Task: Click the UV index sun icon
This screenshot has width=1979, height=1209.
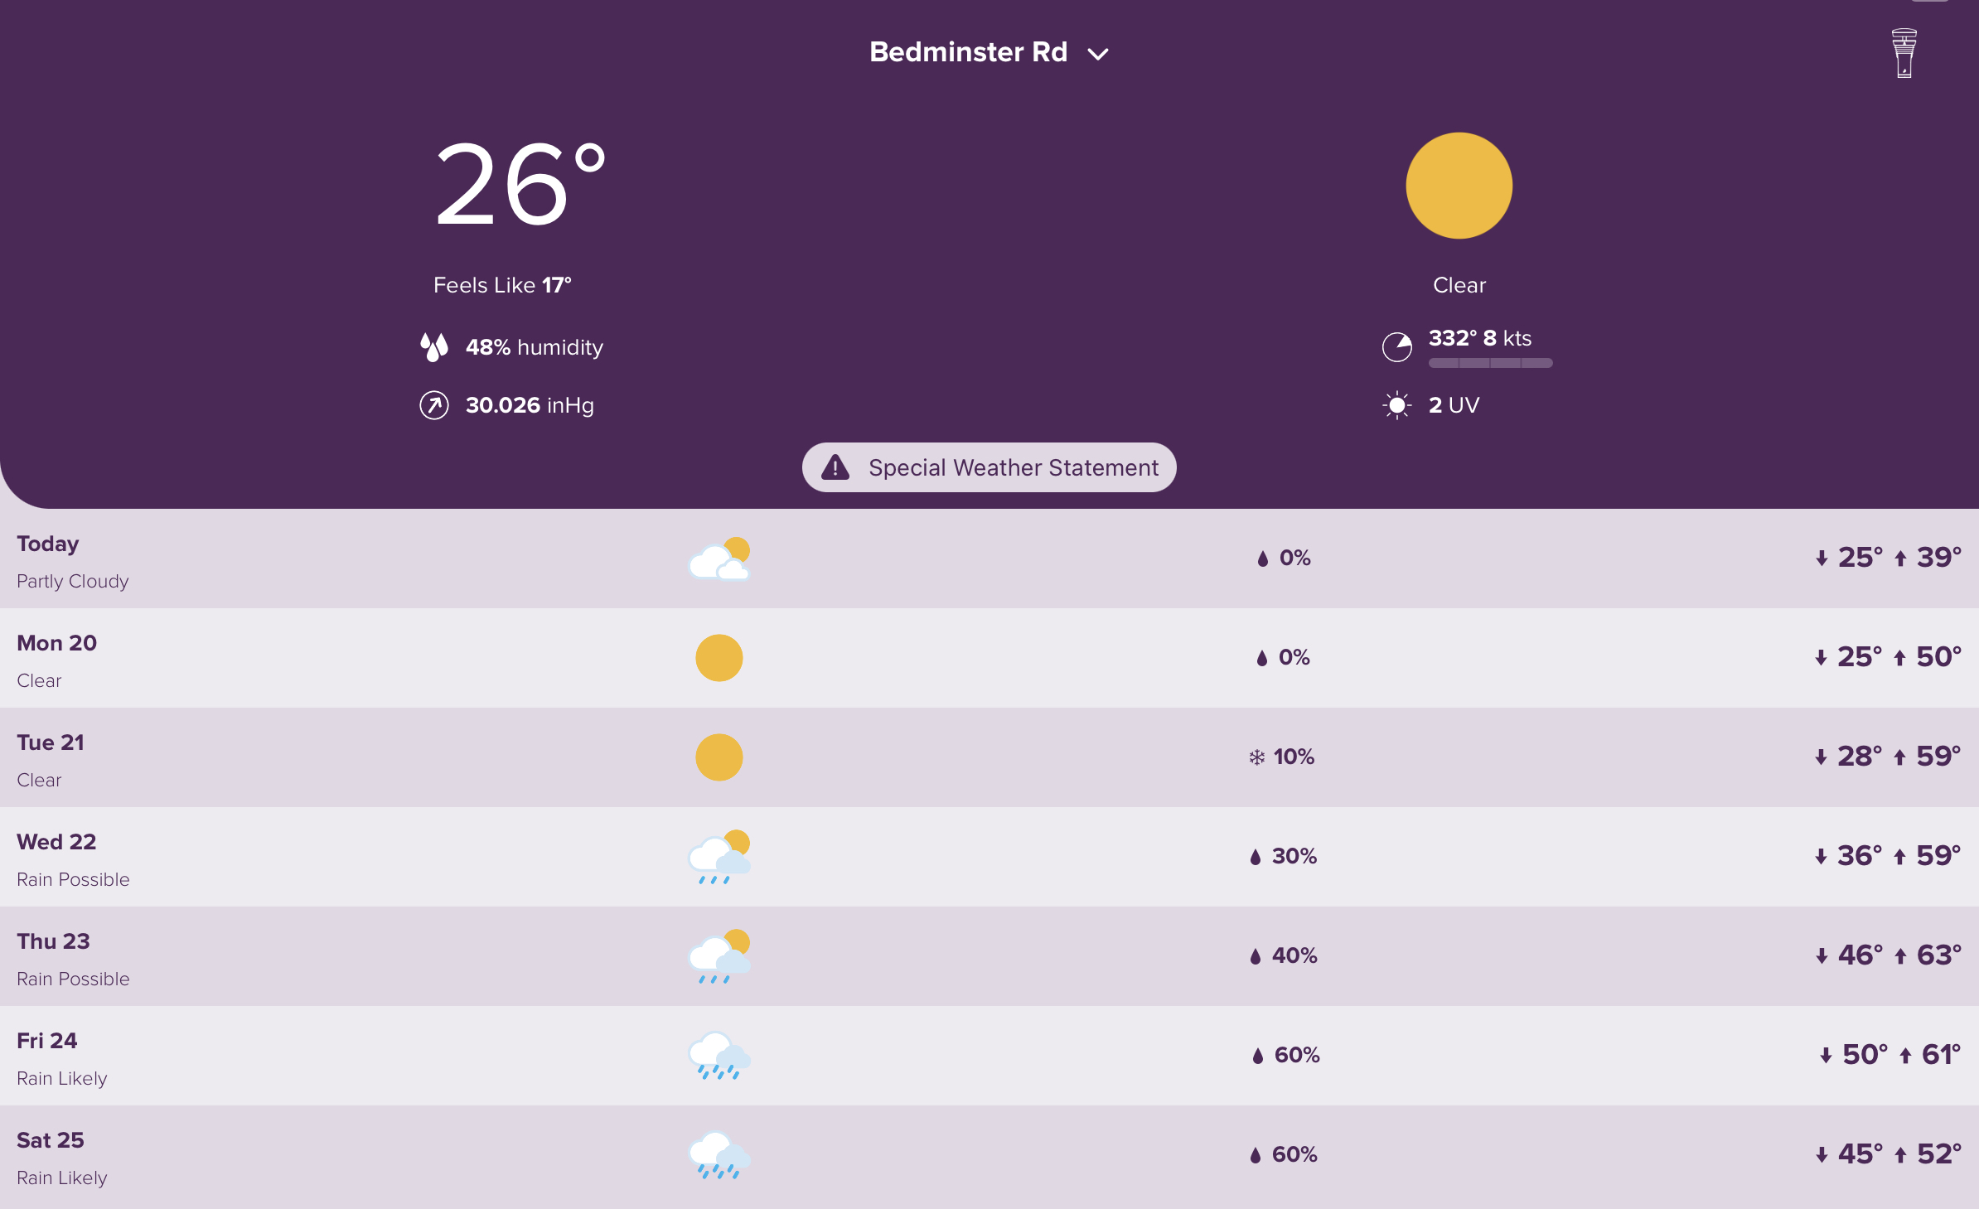Action: point(1396,405)
